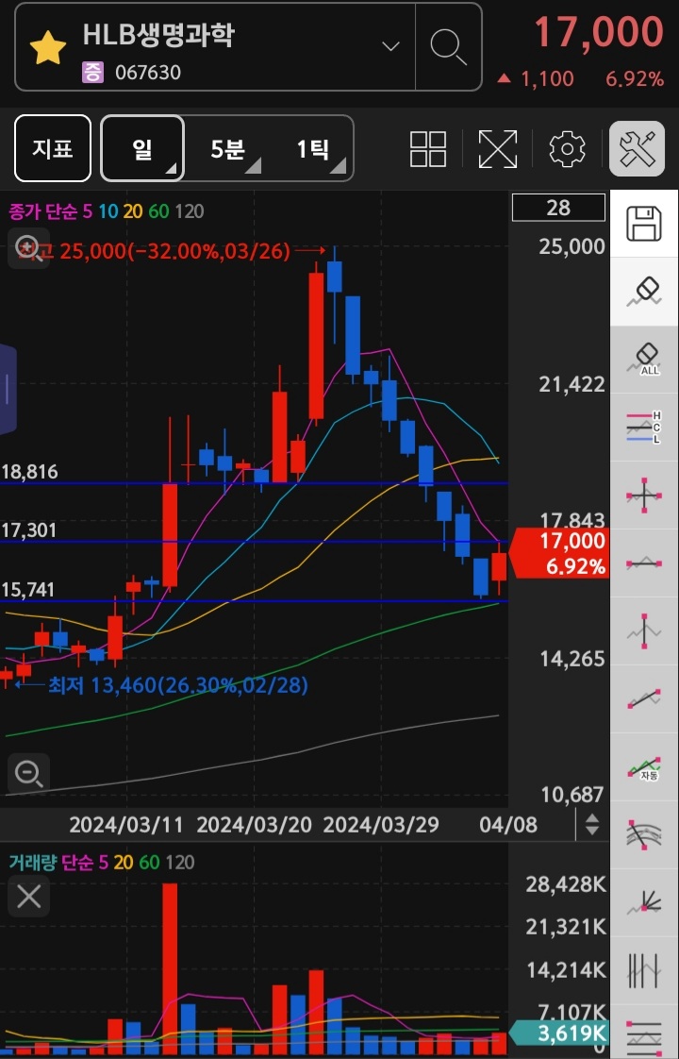Screen dimensions: 679x1059
Task: Select the 증 badge beside the stock code
Action: tap(92, 72)
